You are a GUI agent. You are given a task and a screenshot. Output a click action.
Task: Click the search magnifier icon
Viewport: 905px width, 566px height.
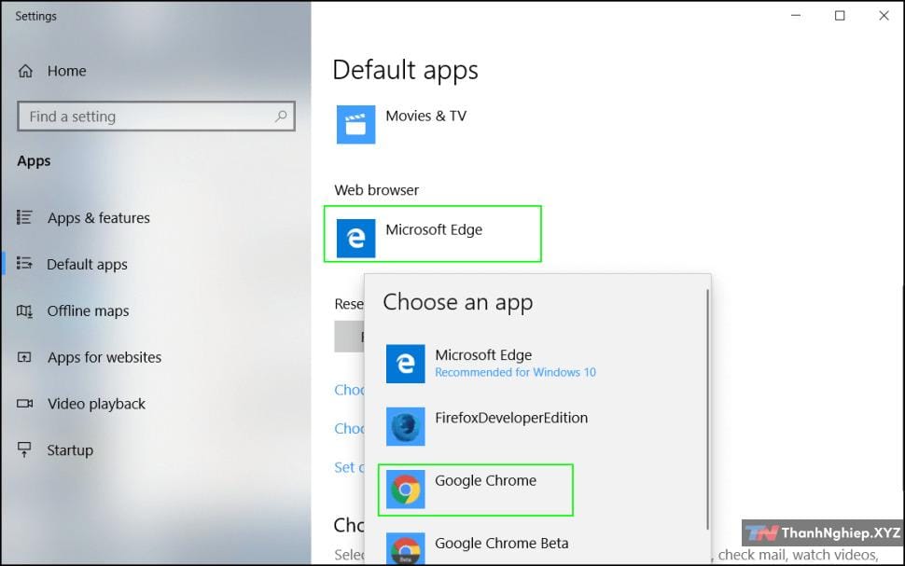[x=281, y=117]
